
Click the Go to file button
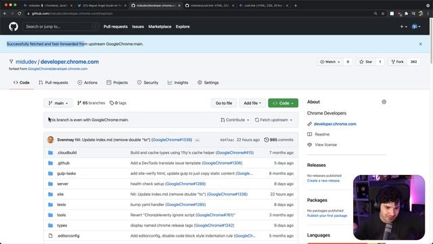point(224,103)
